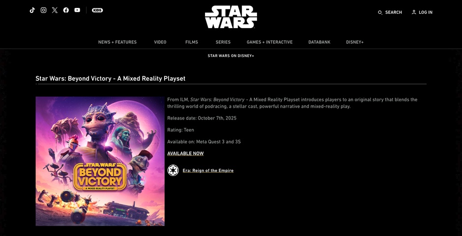Open the News + Features menu

coord(117,42)
